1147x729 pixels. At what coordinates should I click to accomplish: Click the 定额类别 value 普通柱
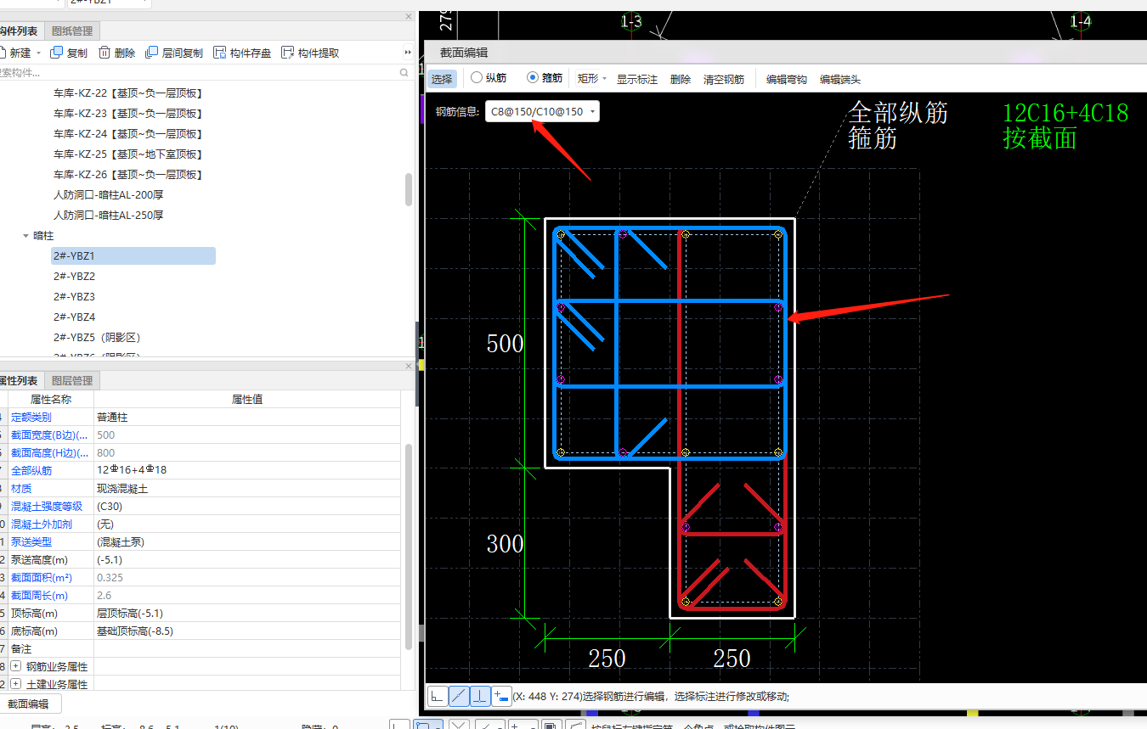point(246,417)
